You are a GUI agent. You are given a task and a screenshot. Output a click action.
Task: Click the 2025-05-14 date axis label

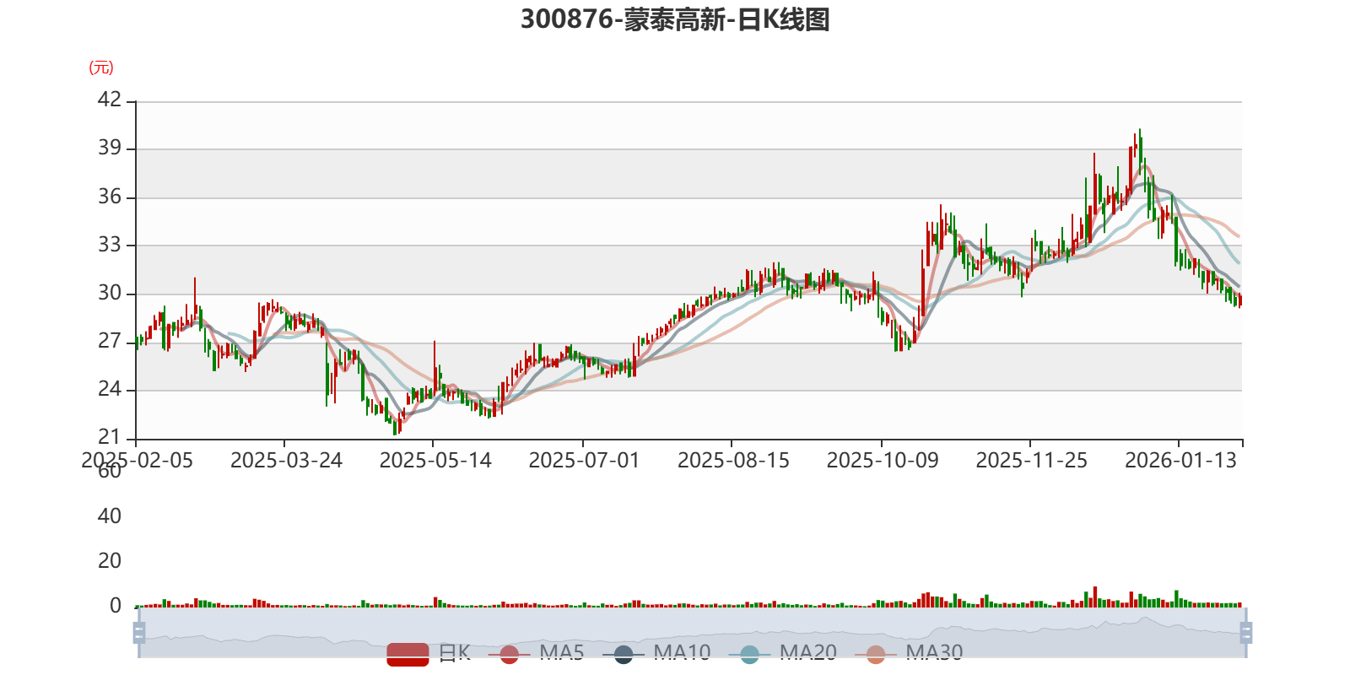(435, 461)
